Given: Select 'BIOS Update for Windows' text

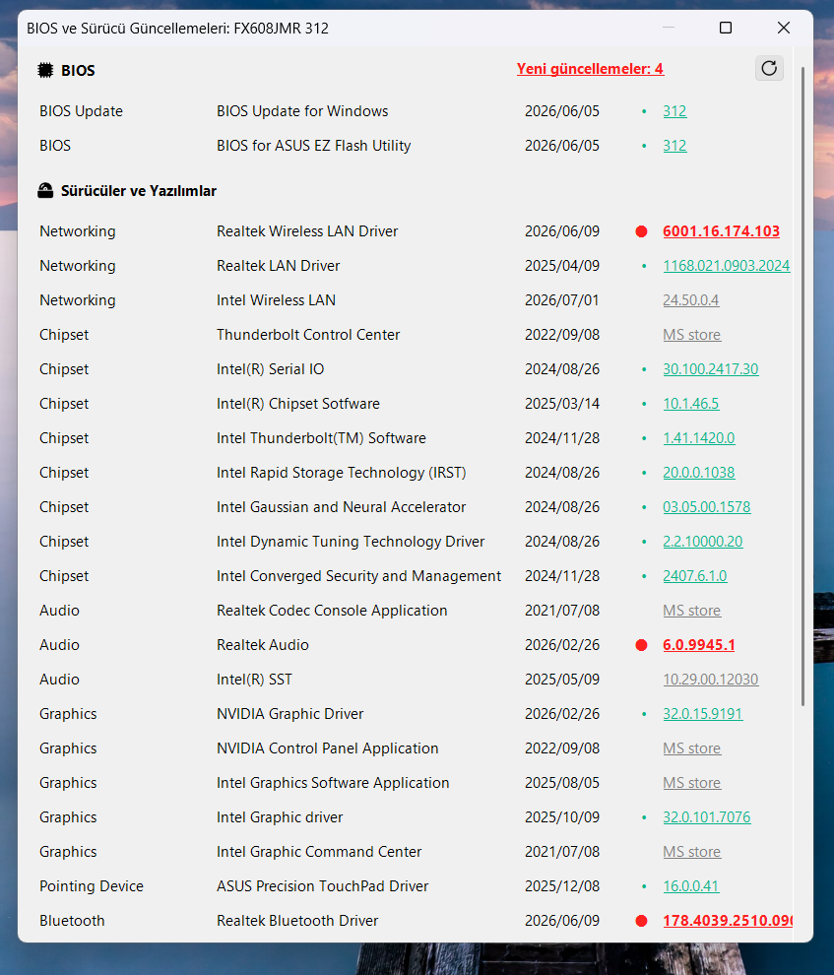Looking at the screenshot, I should point(302,111).
